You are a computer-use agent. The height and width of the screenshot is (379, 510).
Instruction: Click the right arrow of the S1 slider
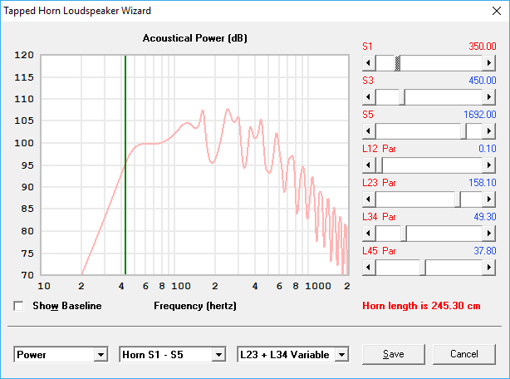click(x=489, y=63)
